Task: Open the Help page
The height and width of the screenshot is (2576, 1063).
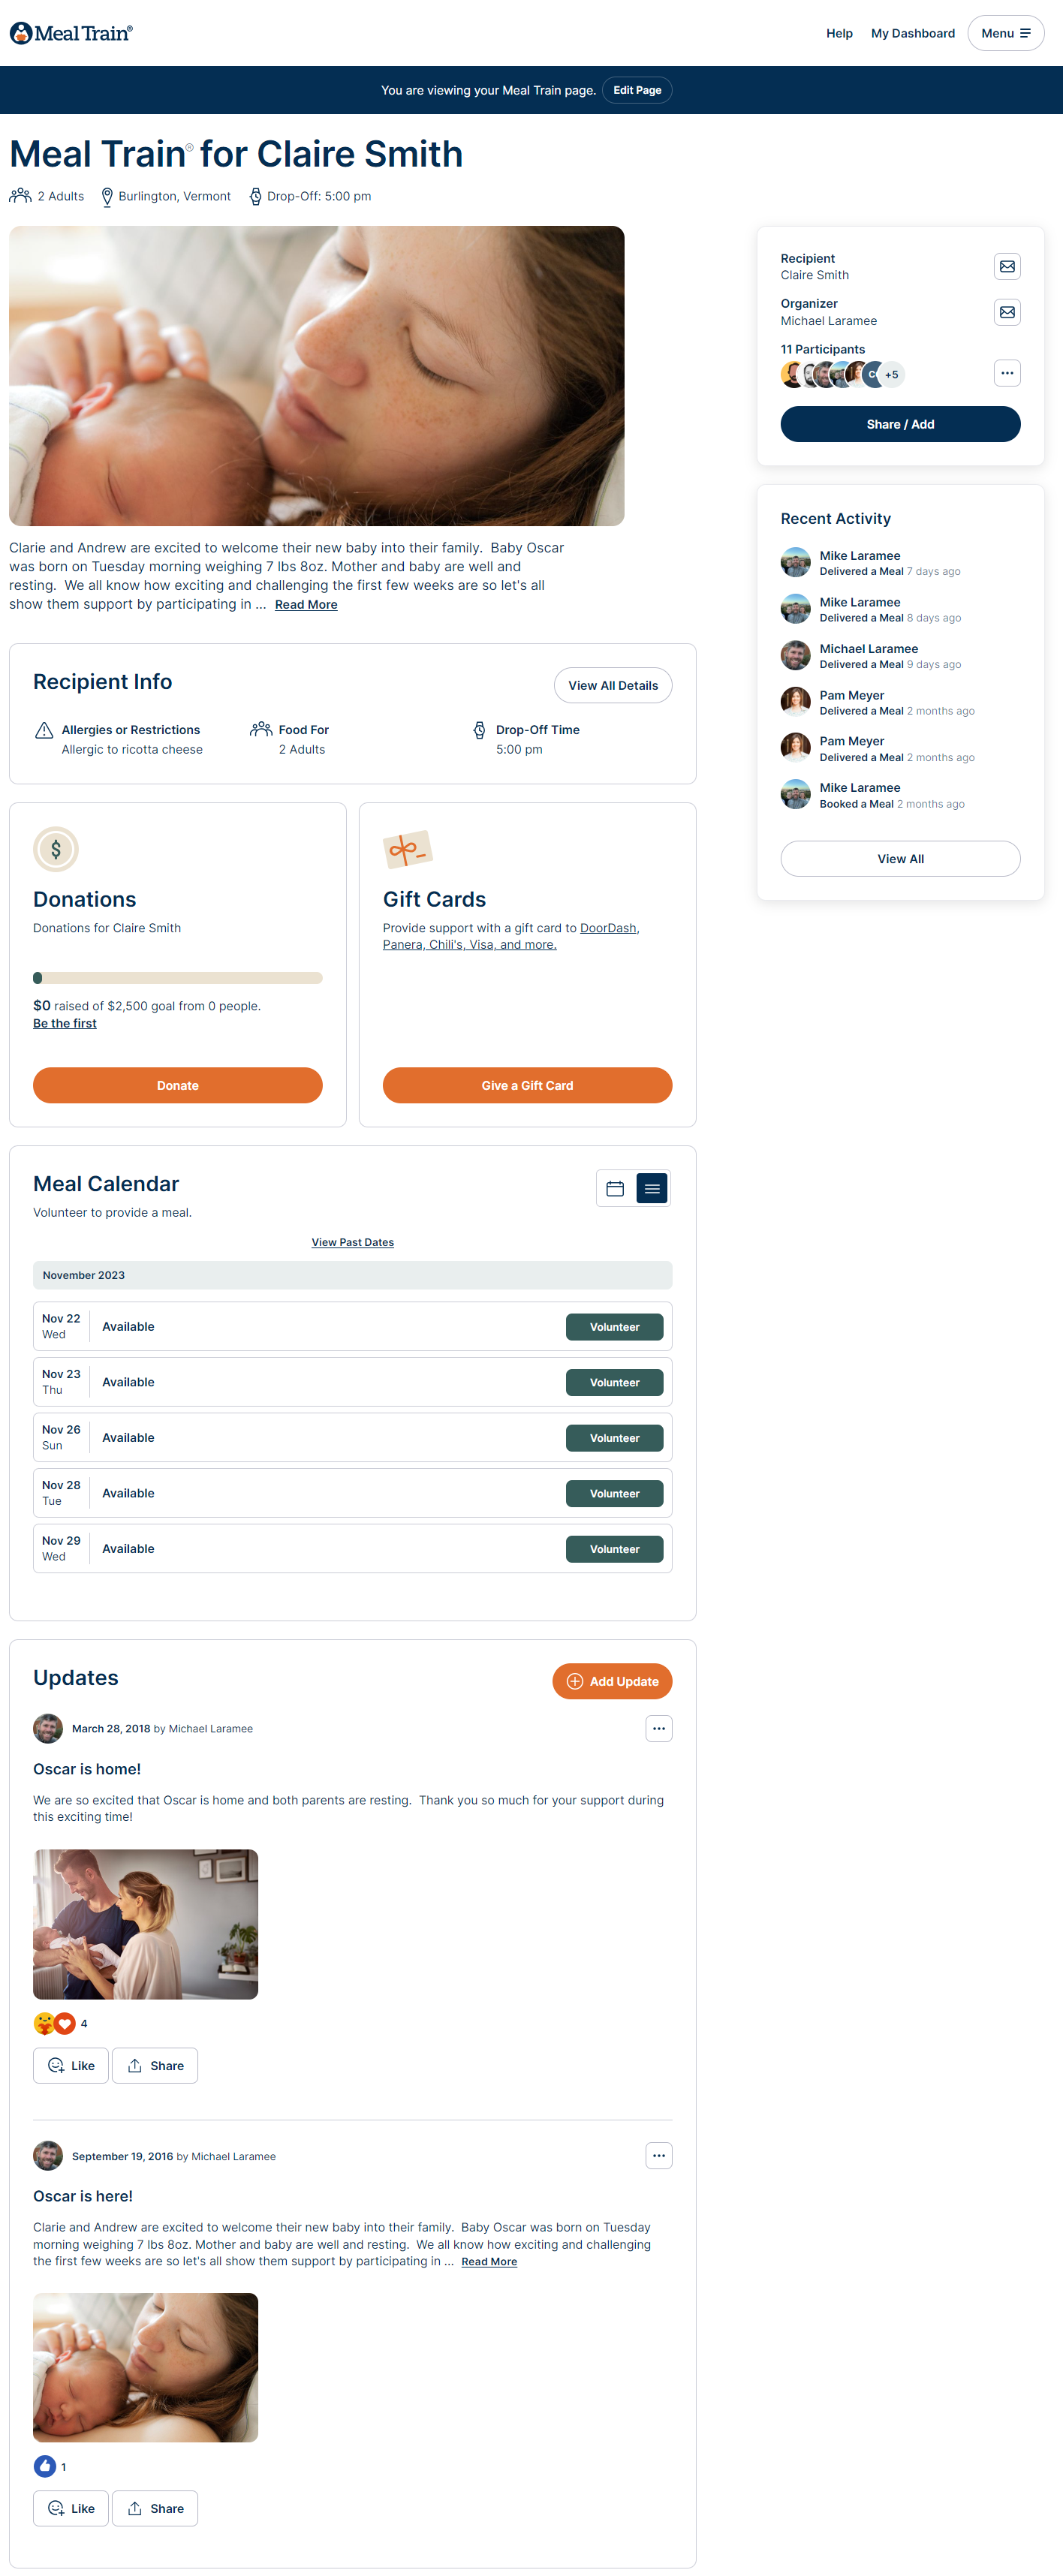Action: [x=839, y=33]
